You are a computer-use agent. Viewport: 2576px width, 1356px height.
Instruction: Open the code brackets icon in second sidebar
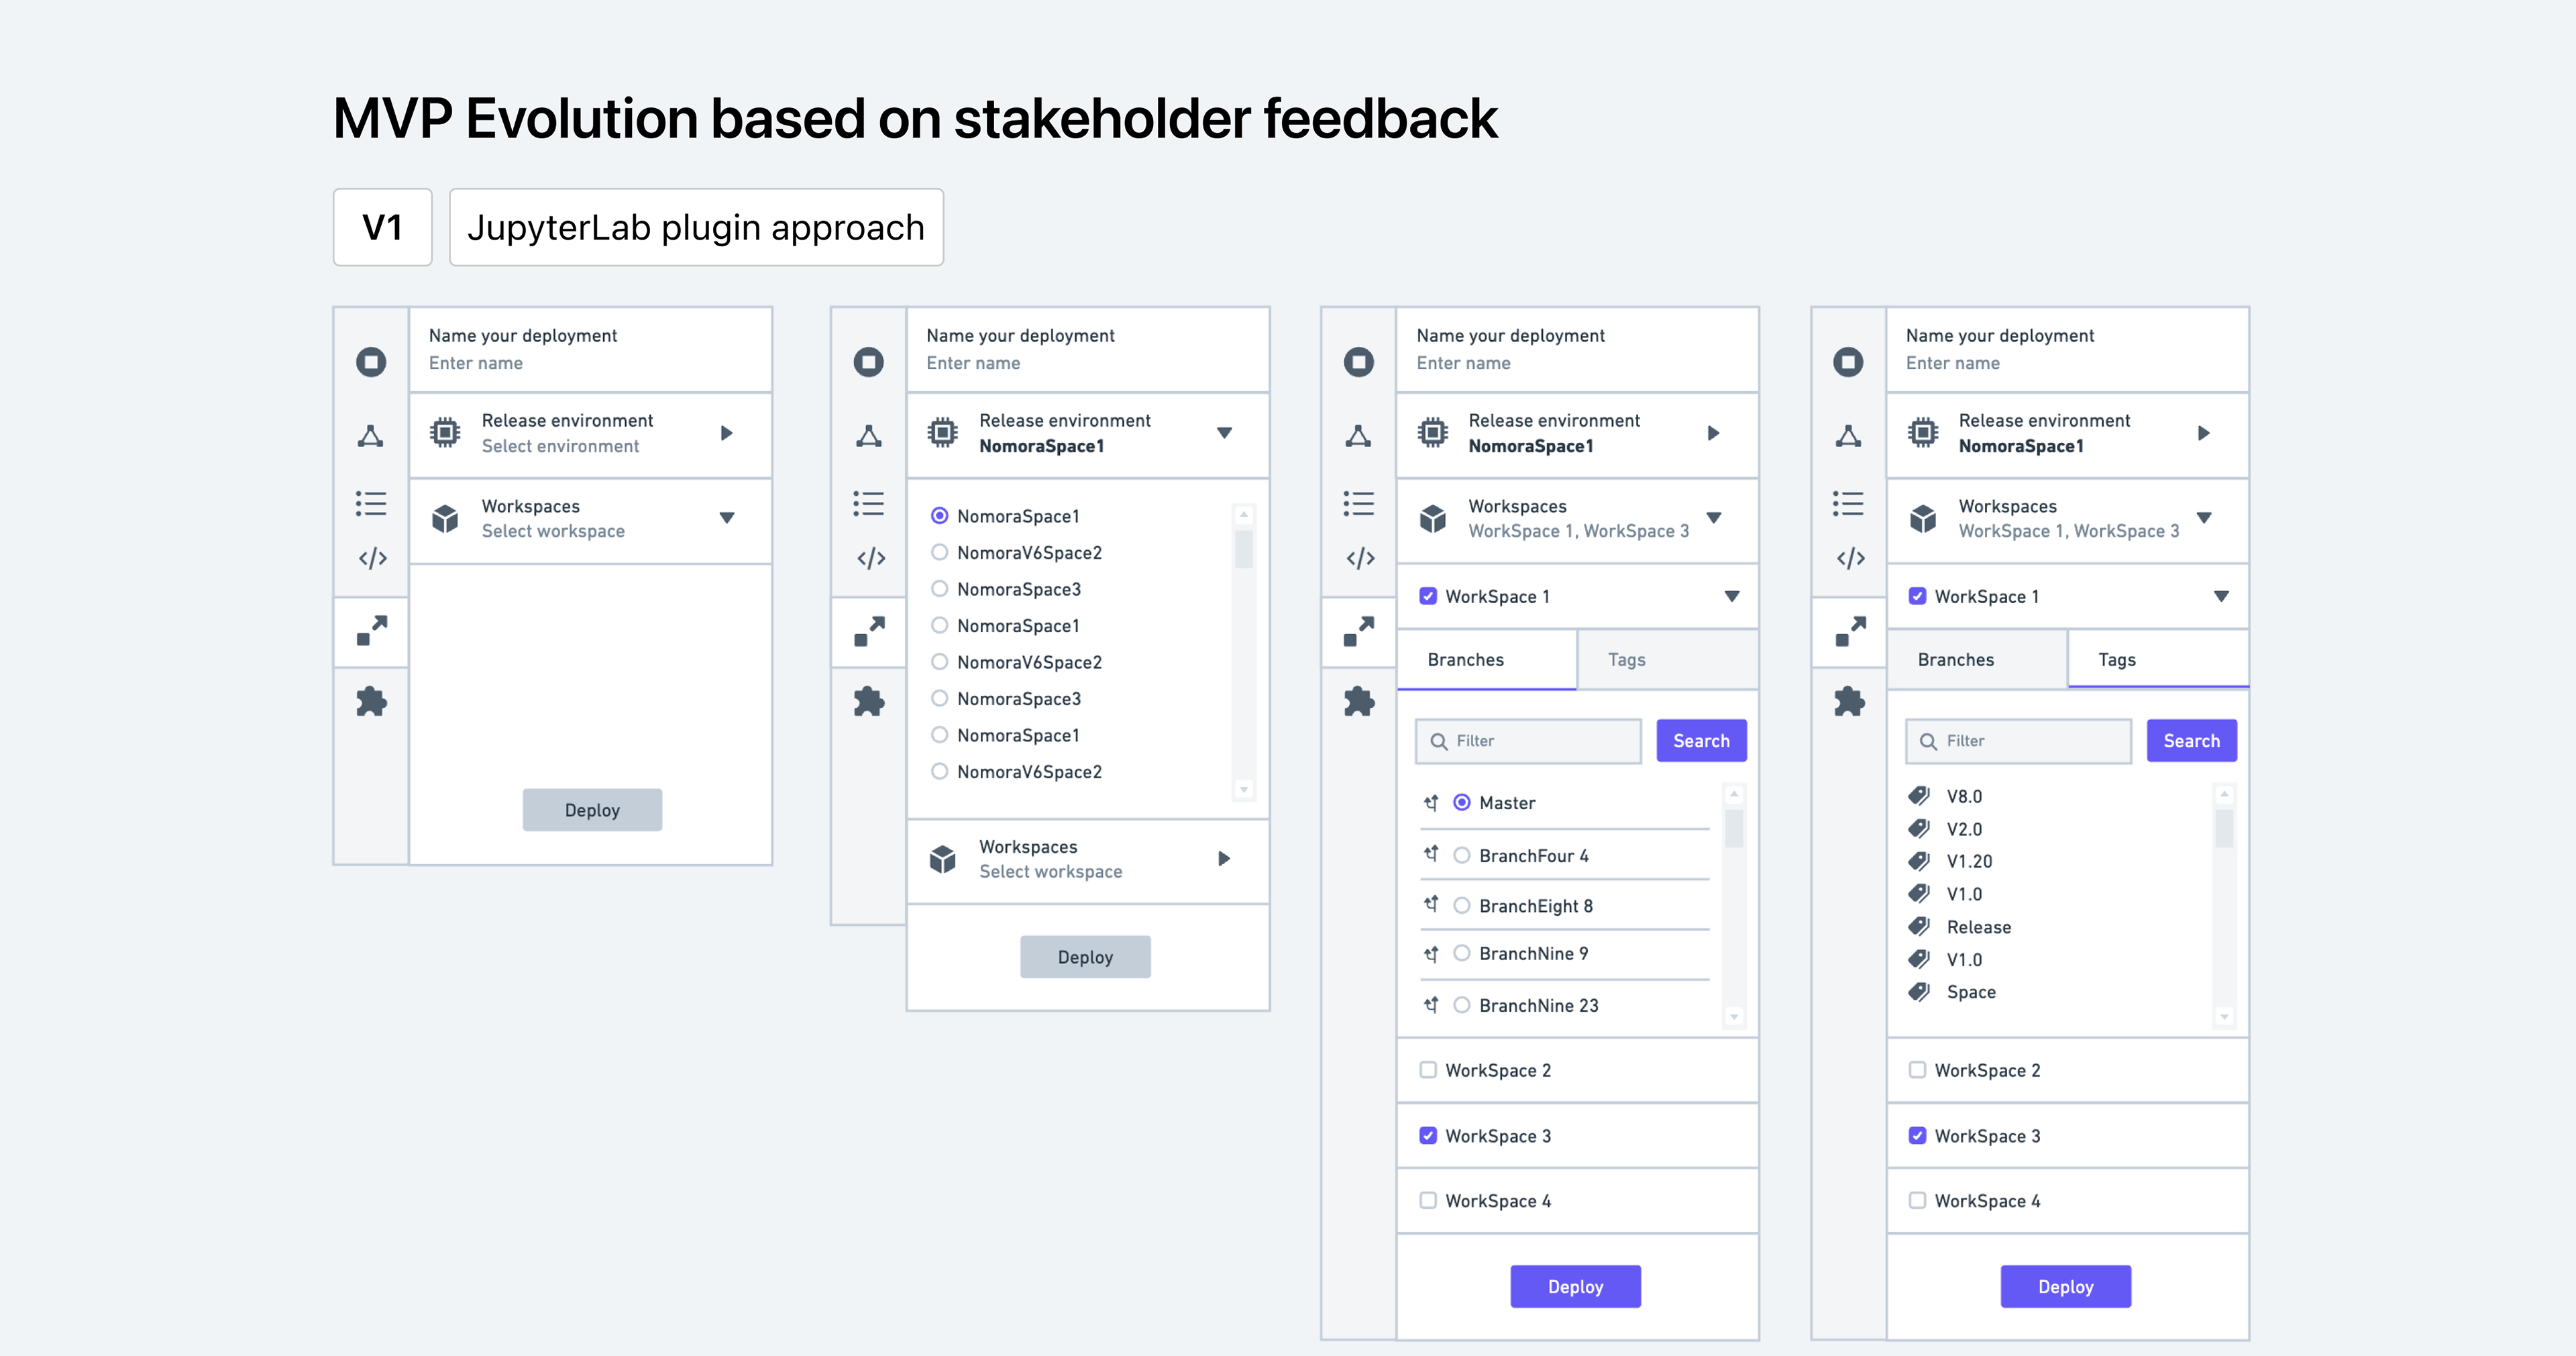pos(870,558)
